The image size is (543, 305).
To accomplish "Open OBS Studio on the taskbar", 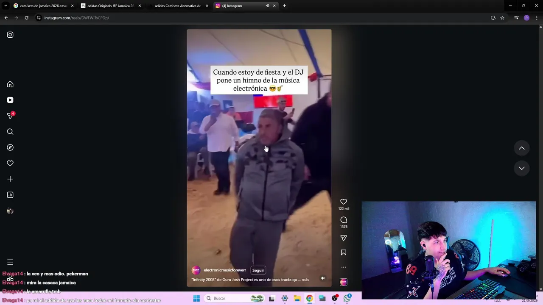I will pyautogui.click(x=335, y=298).
